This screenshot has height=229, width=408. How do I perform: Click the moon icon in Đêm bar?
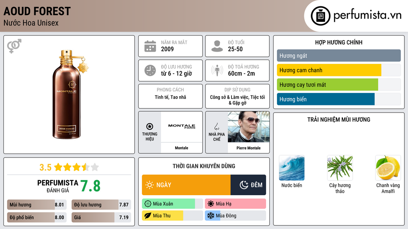(x=244, y=185)
